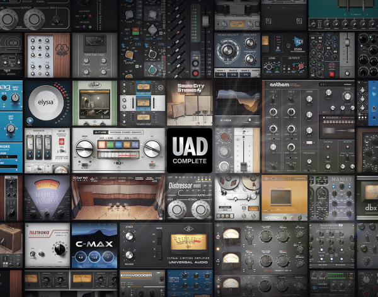The width and height of the screenshot is (378, 297).
Task: Open the Ocean Way Studios room view
Action: (118, 198)
